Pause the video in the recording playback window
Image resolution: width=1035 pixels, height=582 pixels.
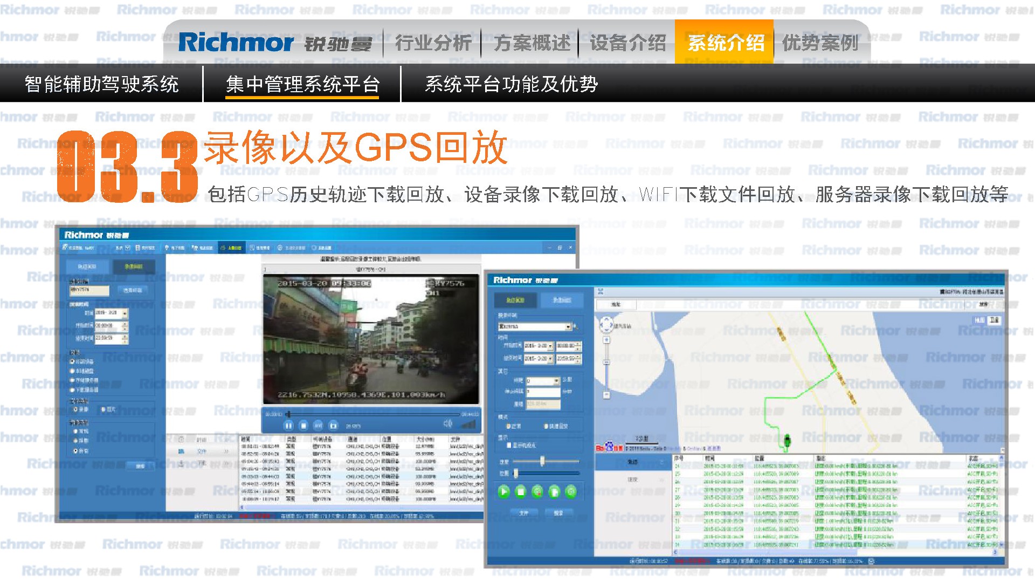288,426
